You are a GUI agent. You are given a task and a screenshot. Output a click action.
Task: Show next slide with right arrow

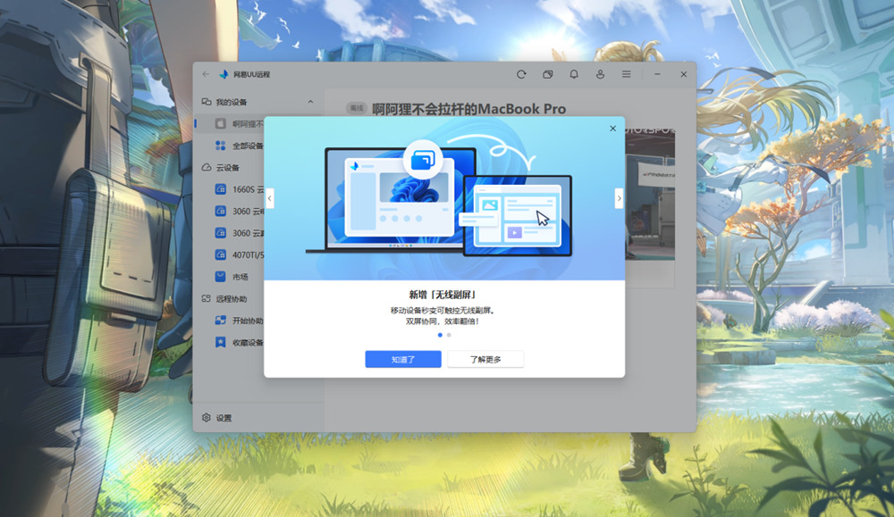point(620,199)
